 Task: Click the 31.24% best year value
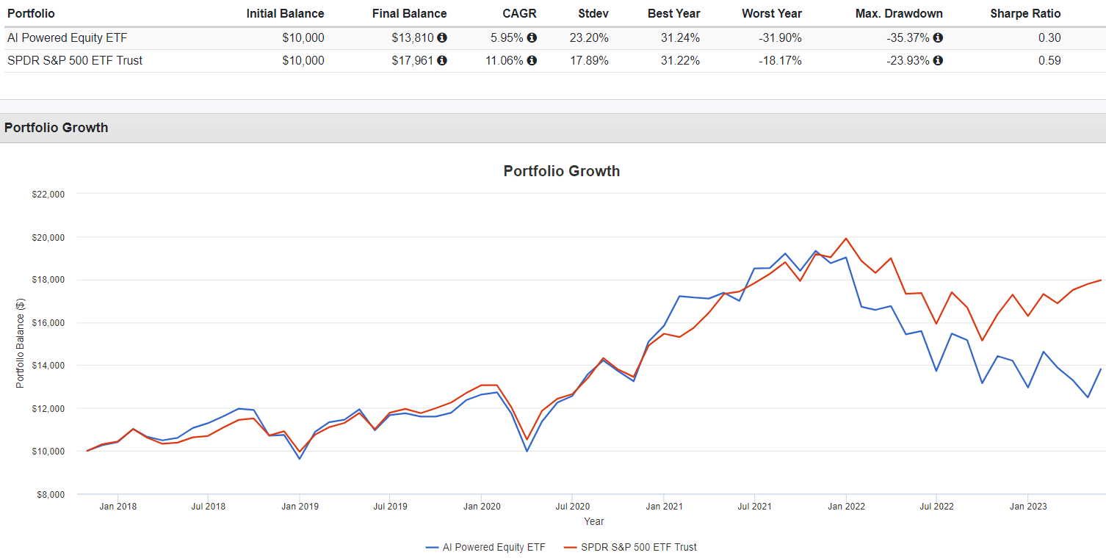click(x=681, y=38)
